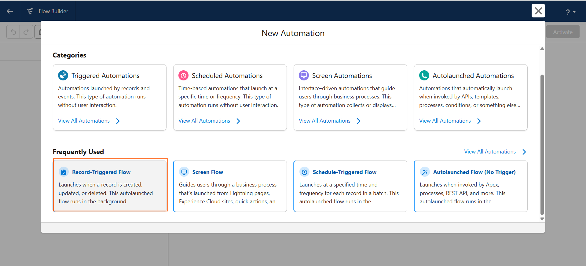Click the Redo toolbar icon
This screenshot has width=586, height=266.
[26, 32]
